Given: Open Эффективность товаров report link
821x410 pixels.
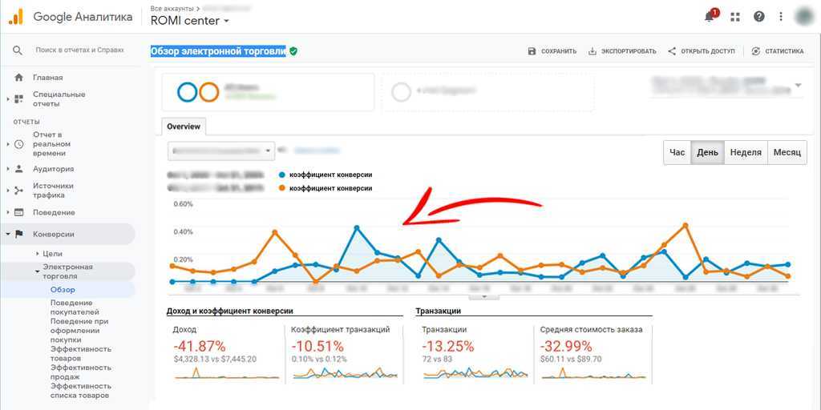Looking at the screenshot, I should click(80, 353).
